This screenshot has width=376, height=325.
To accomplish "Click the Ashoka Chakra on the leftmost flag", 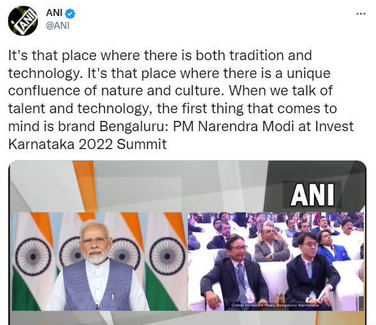I will [33, 257].
